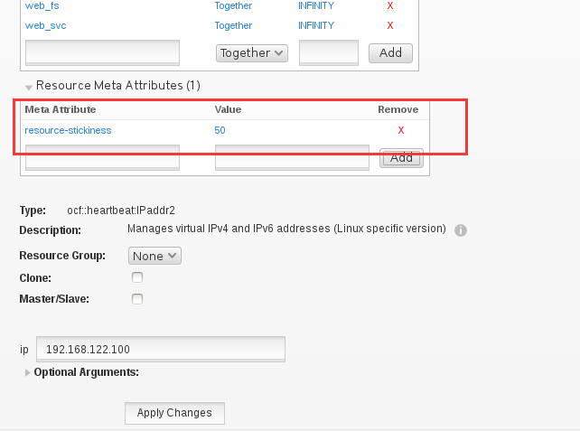Add the new colocation constraint
580x431 pixels.
tap(390, 53)
